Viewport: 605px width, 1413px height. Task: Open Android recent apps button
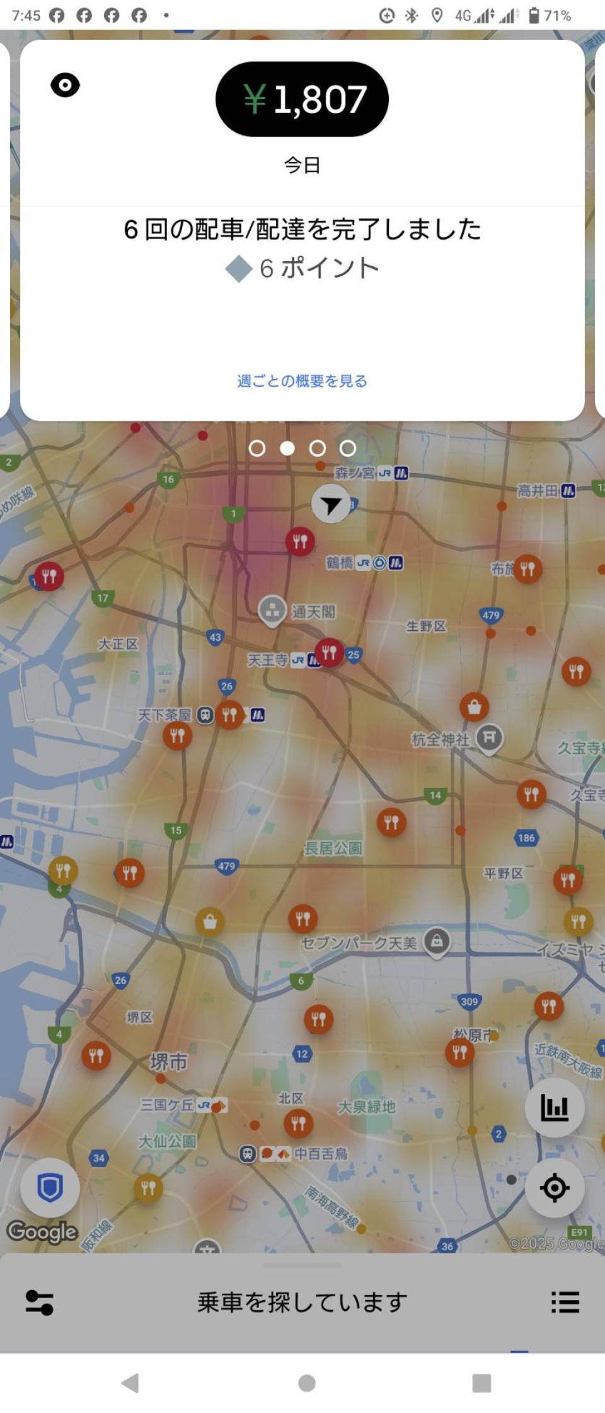tap(481, 1383)
